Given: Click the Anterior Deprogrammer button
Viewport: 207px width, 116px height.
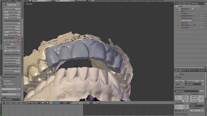Looking at the screenshot, I should (12, 58).
